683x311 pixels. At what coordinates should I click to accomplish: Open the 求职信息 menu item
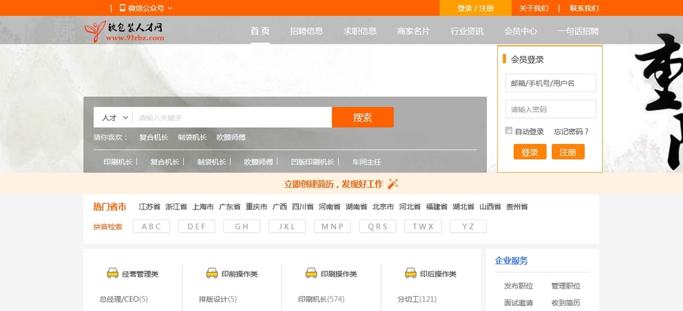pyautogui.click(x=360, y=31)
